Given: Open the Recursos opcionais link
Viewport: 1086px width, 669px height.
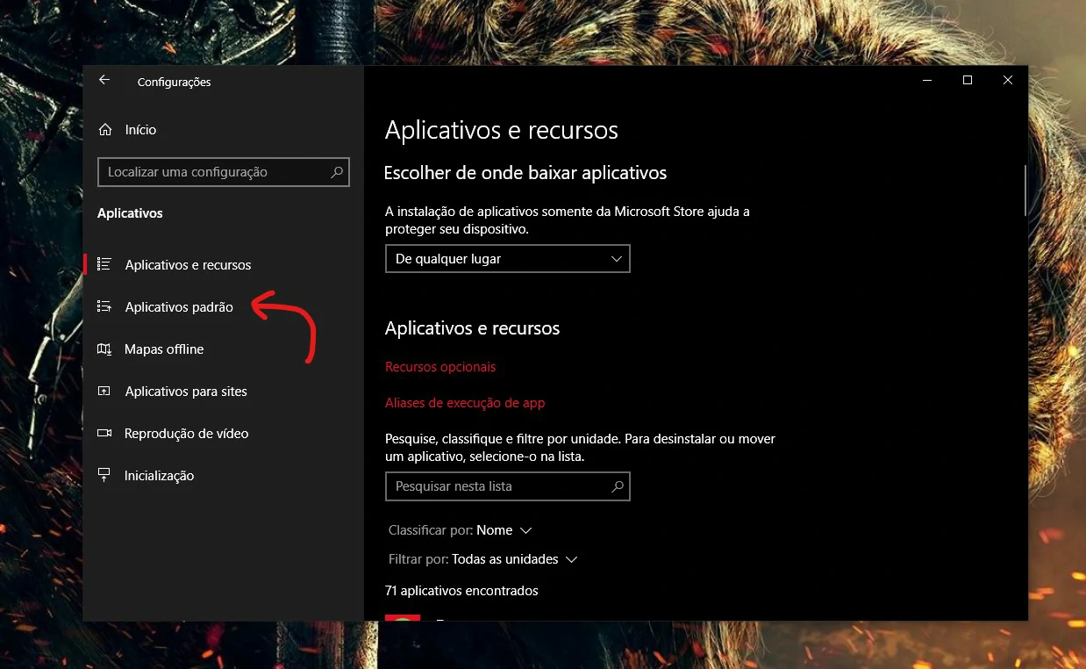Looking at the screenshot, I should [x=440, y=367].
